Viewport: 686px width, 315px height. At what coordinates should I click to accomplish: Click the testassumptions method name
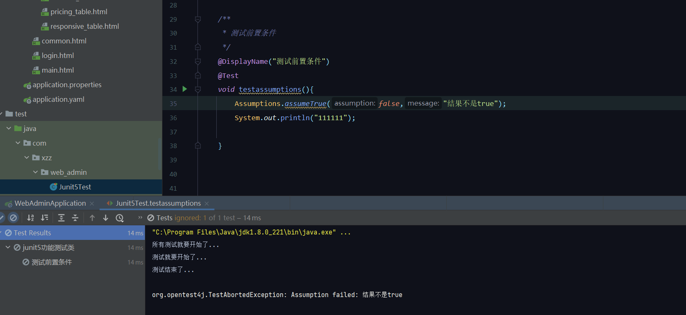point(270,89)
